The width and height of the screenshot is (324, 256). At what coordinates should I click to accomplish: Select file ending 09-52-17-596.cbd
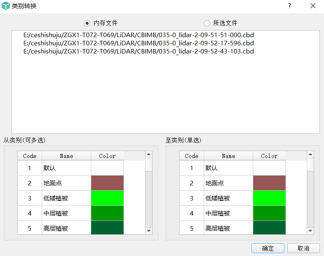click(138, 43)
